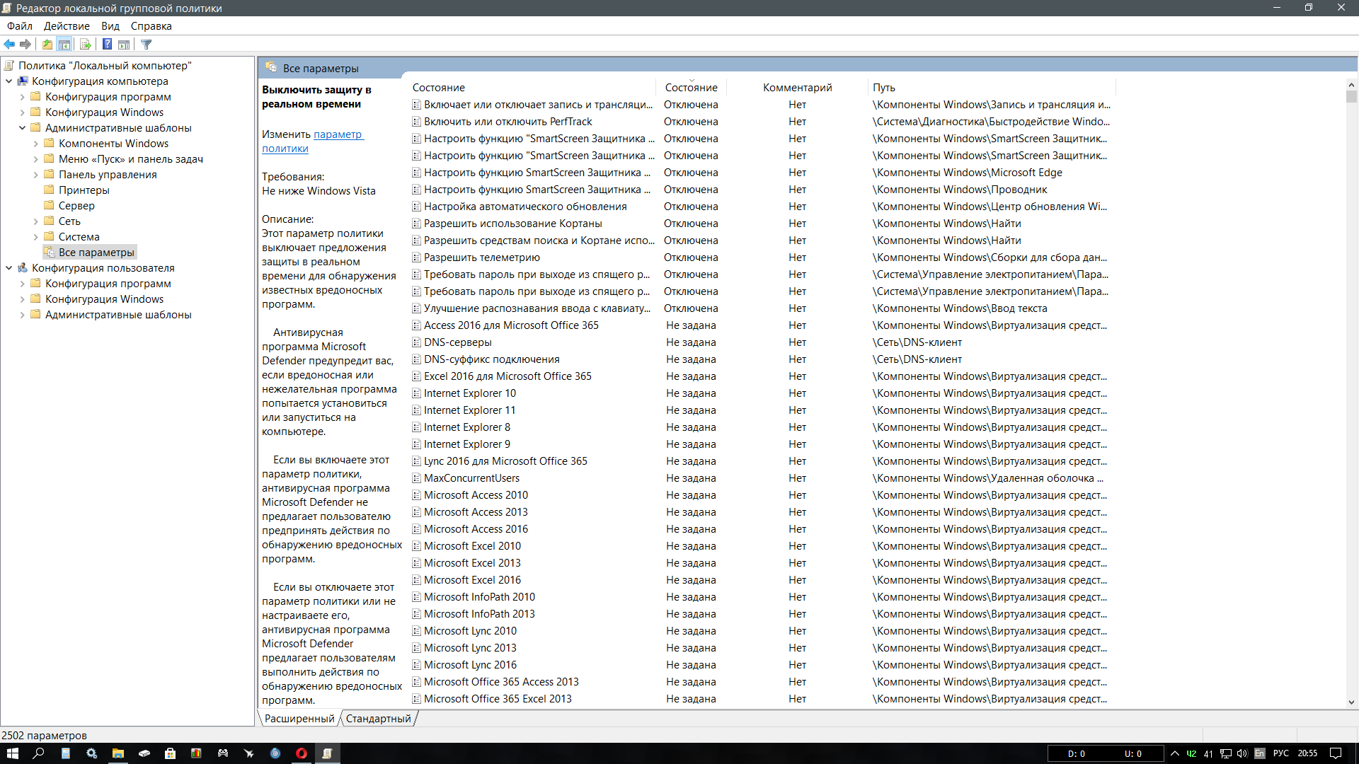Click the Filter funnel toolbar icon
The image size is (1359, 764).
[x=147, y=45]
